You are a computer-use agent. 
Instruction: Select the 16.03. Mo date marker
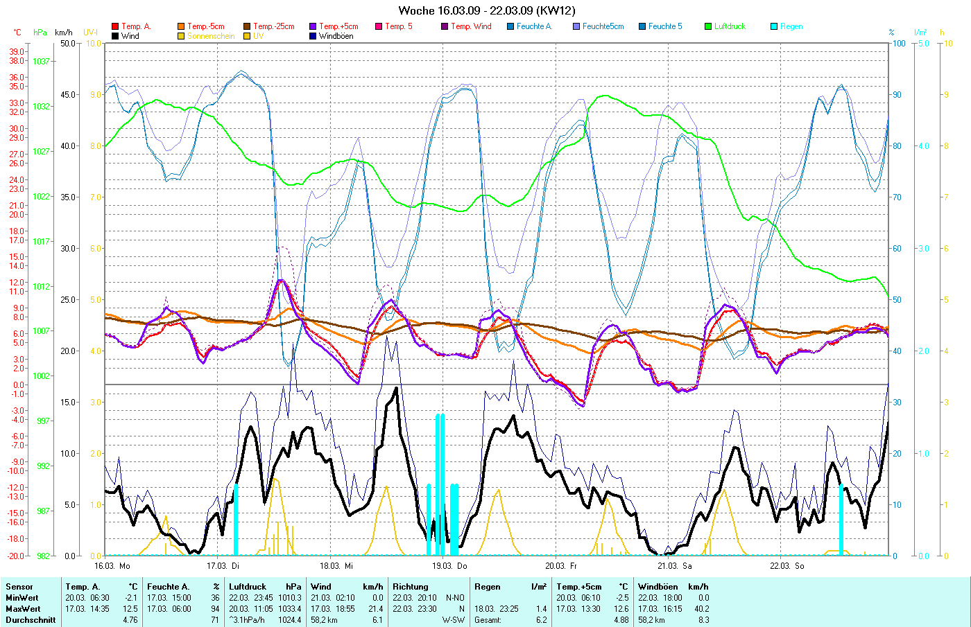pos(112,566)
